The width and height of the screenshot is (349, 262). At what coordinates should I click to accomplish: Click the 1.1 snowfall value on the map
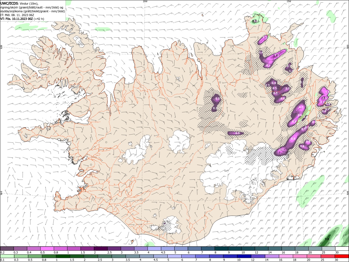point(265,37)
